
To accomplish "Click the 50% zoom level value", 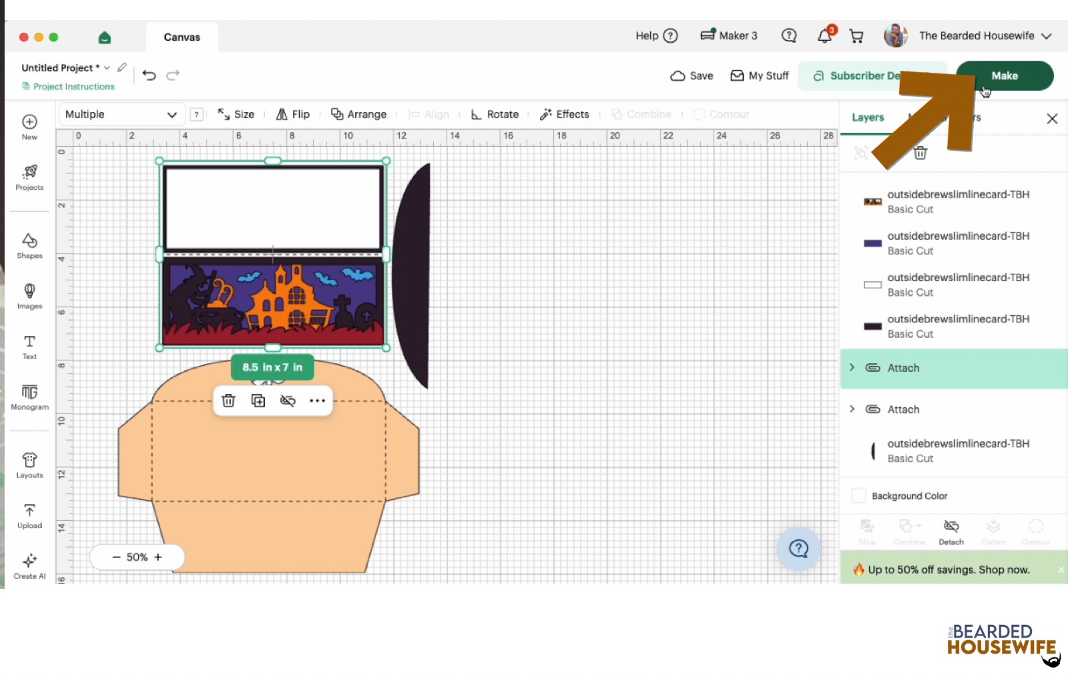I will click(x=137, y=557).
